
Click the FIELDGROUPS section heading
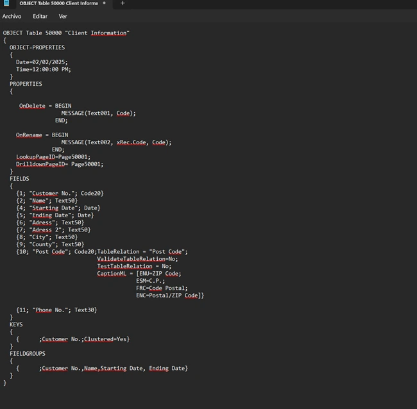coord(28,354)
